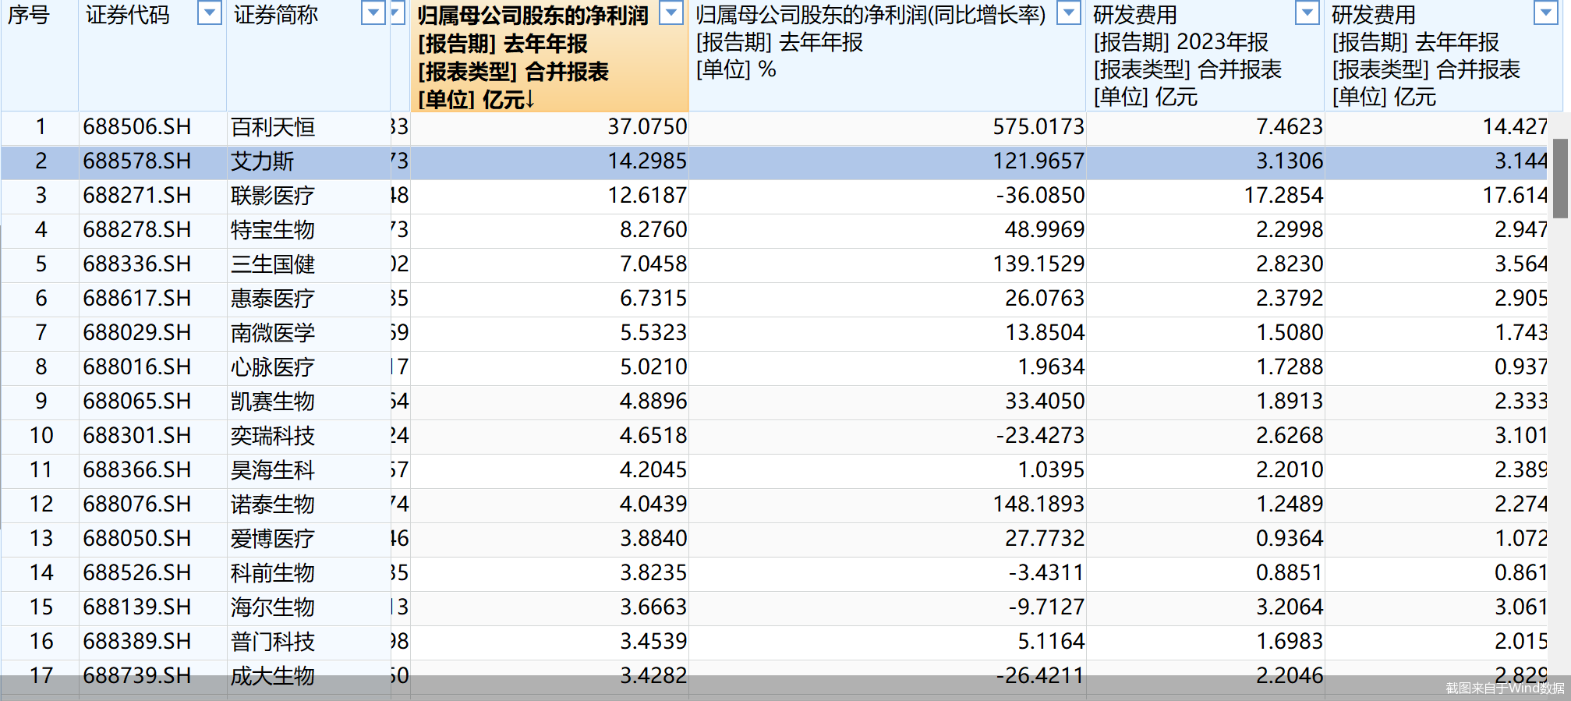
Task: Select stock code 688617.SH
Action: pyautogui.click(x=137, y=299)
